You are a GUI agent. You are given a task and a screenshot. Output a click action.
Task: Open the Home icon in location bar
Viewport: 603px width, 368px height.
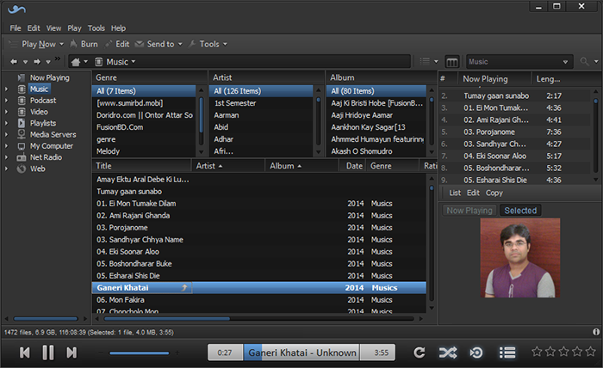tap(76, 62)
